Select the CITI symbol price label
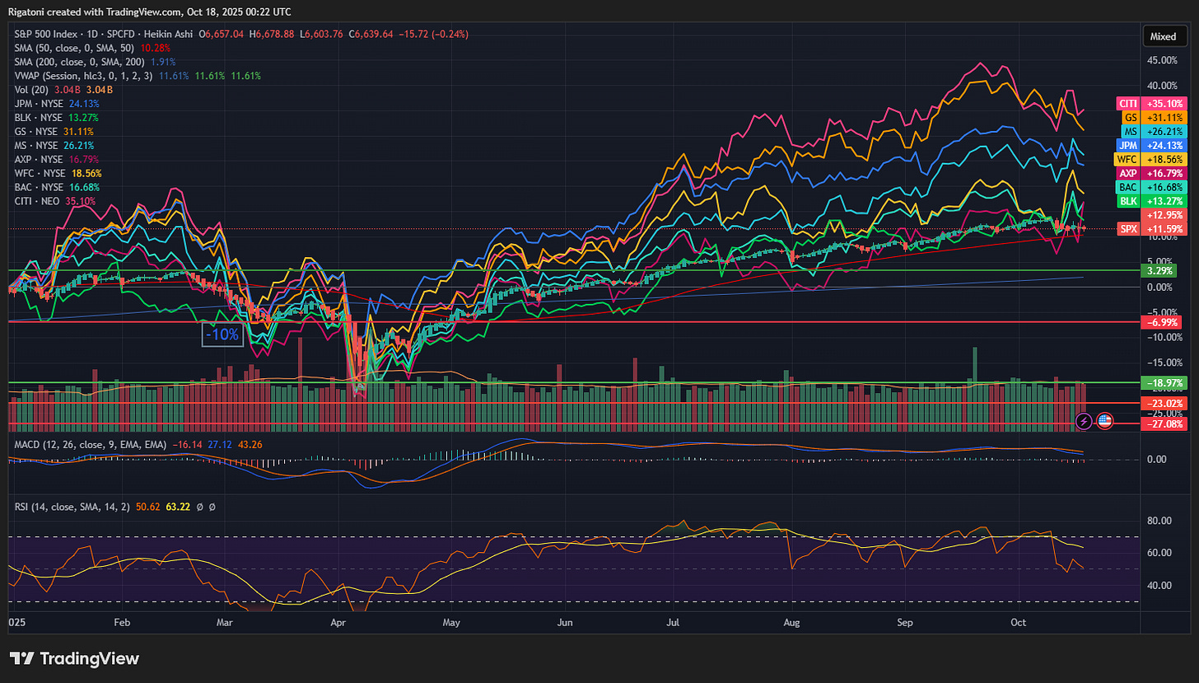1199x683 pixels. (1127, 104)
